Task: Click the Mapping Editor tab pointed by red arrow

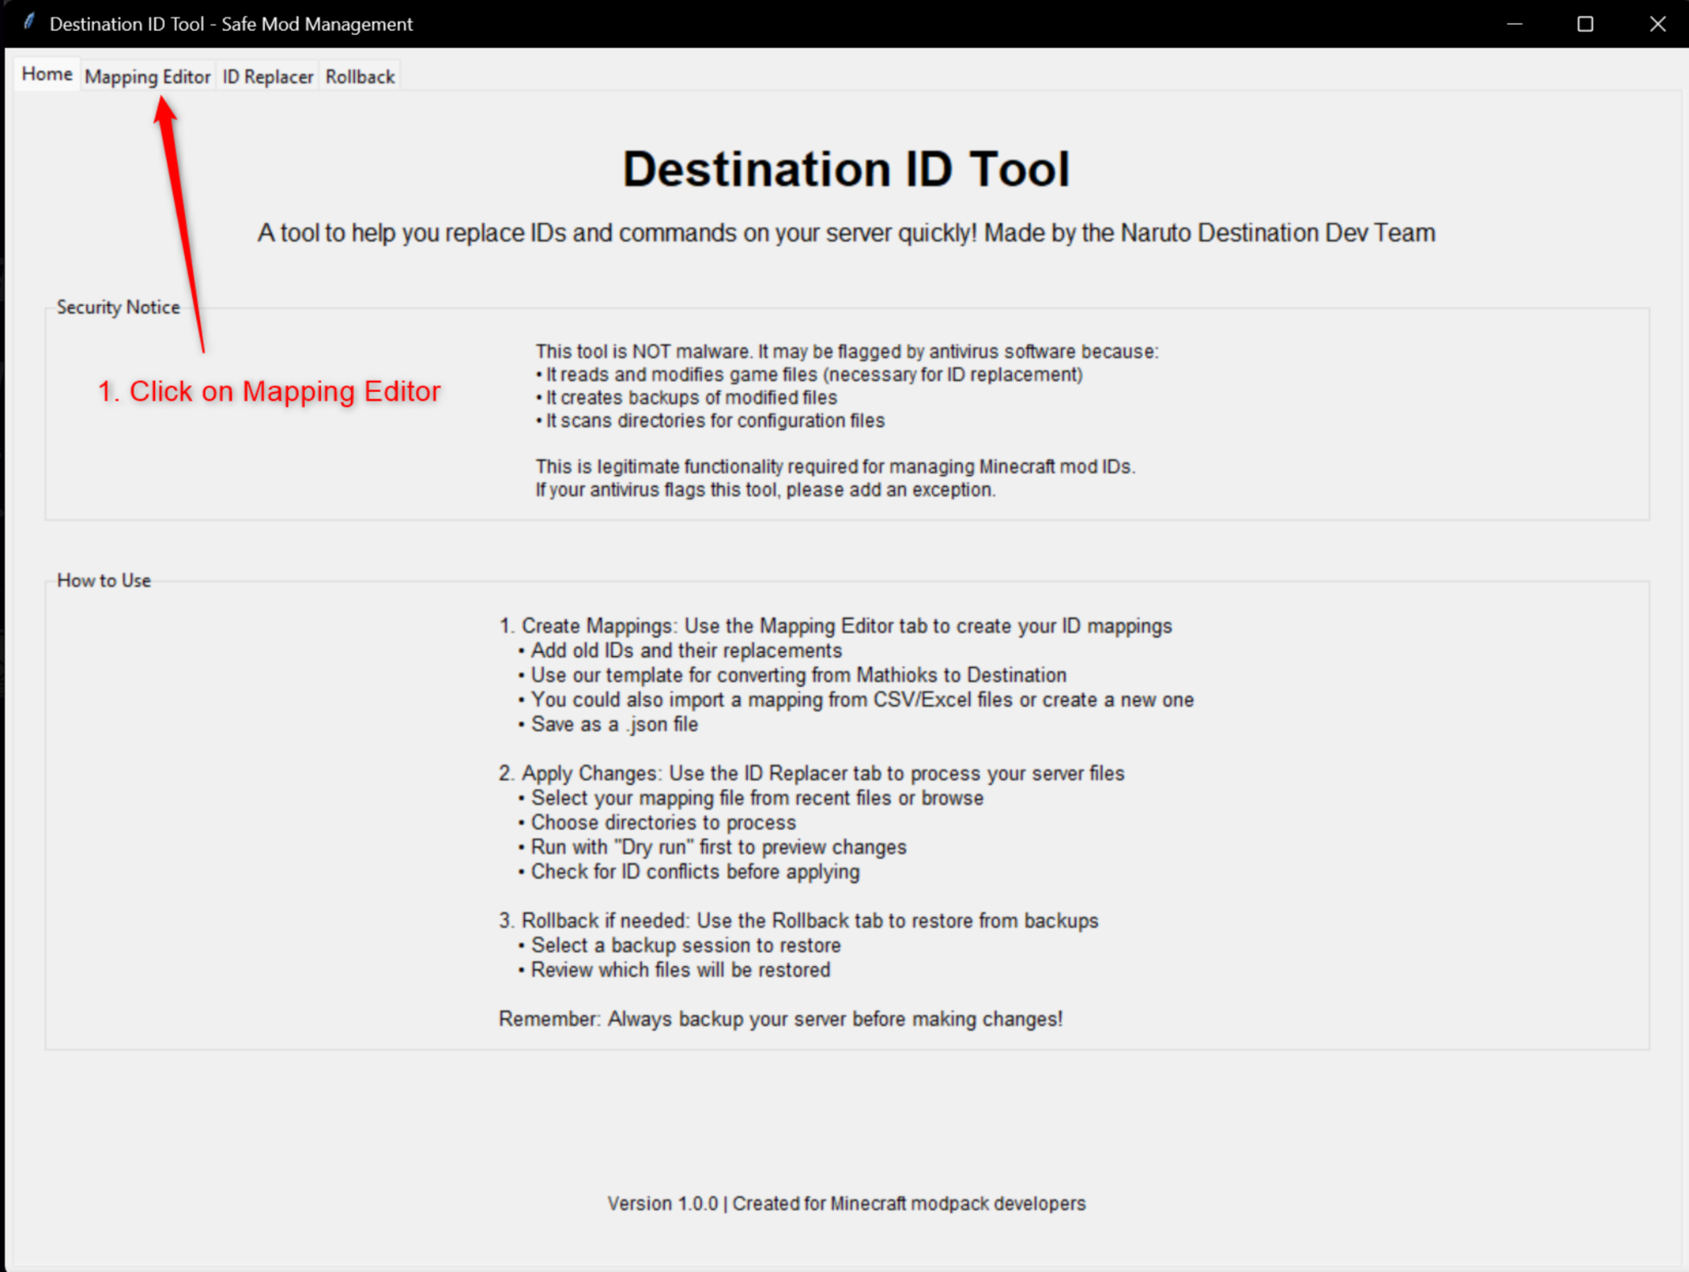Action: coord(148,76)
